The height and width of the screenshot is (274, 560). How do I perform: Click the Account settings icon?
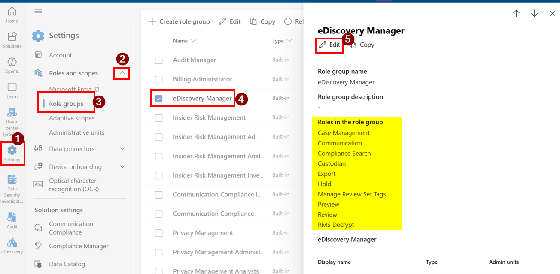tap(38, 55)
